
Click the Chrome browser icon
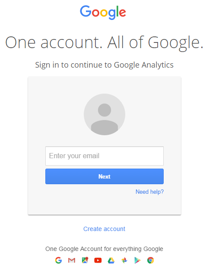pos(151,260)
